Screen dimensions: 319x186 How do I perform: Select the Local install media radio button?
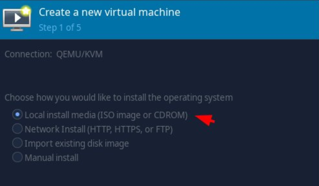pyautogui.click(x=17, y=115)
